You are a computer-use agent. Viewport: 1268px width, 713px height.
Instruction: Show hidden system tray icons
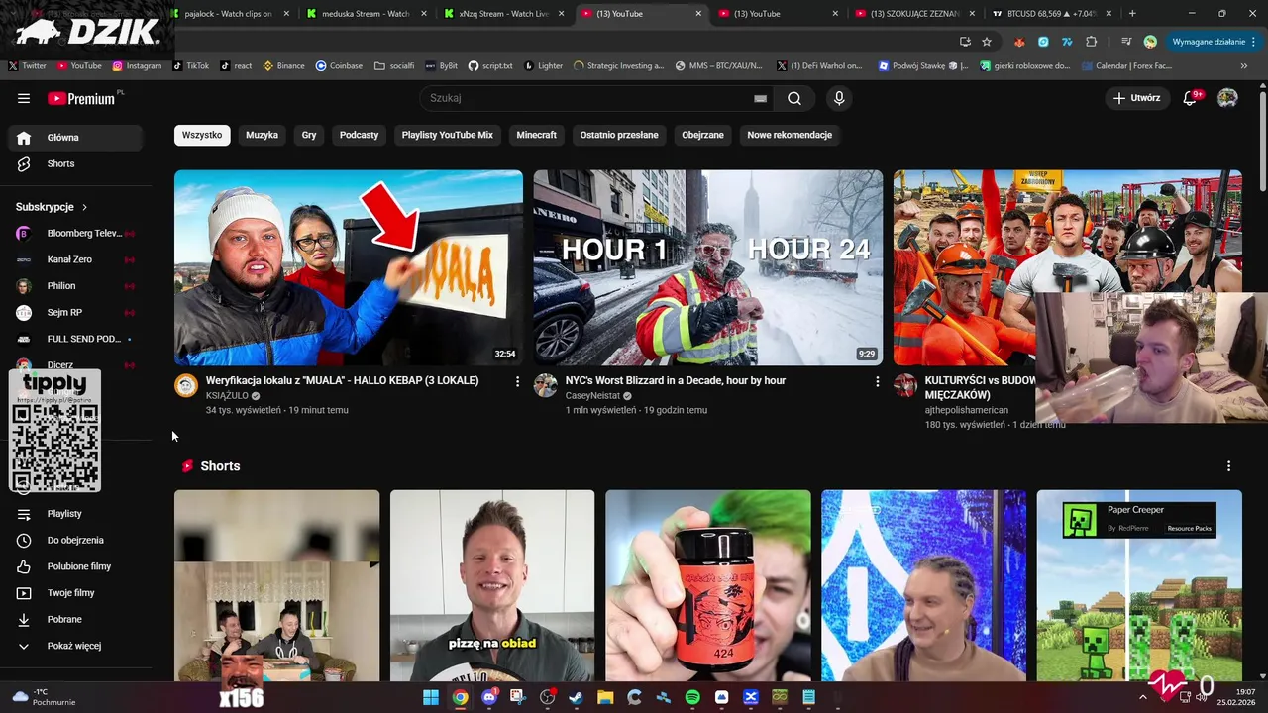pyautogui.click(x=1142, y=697)
